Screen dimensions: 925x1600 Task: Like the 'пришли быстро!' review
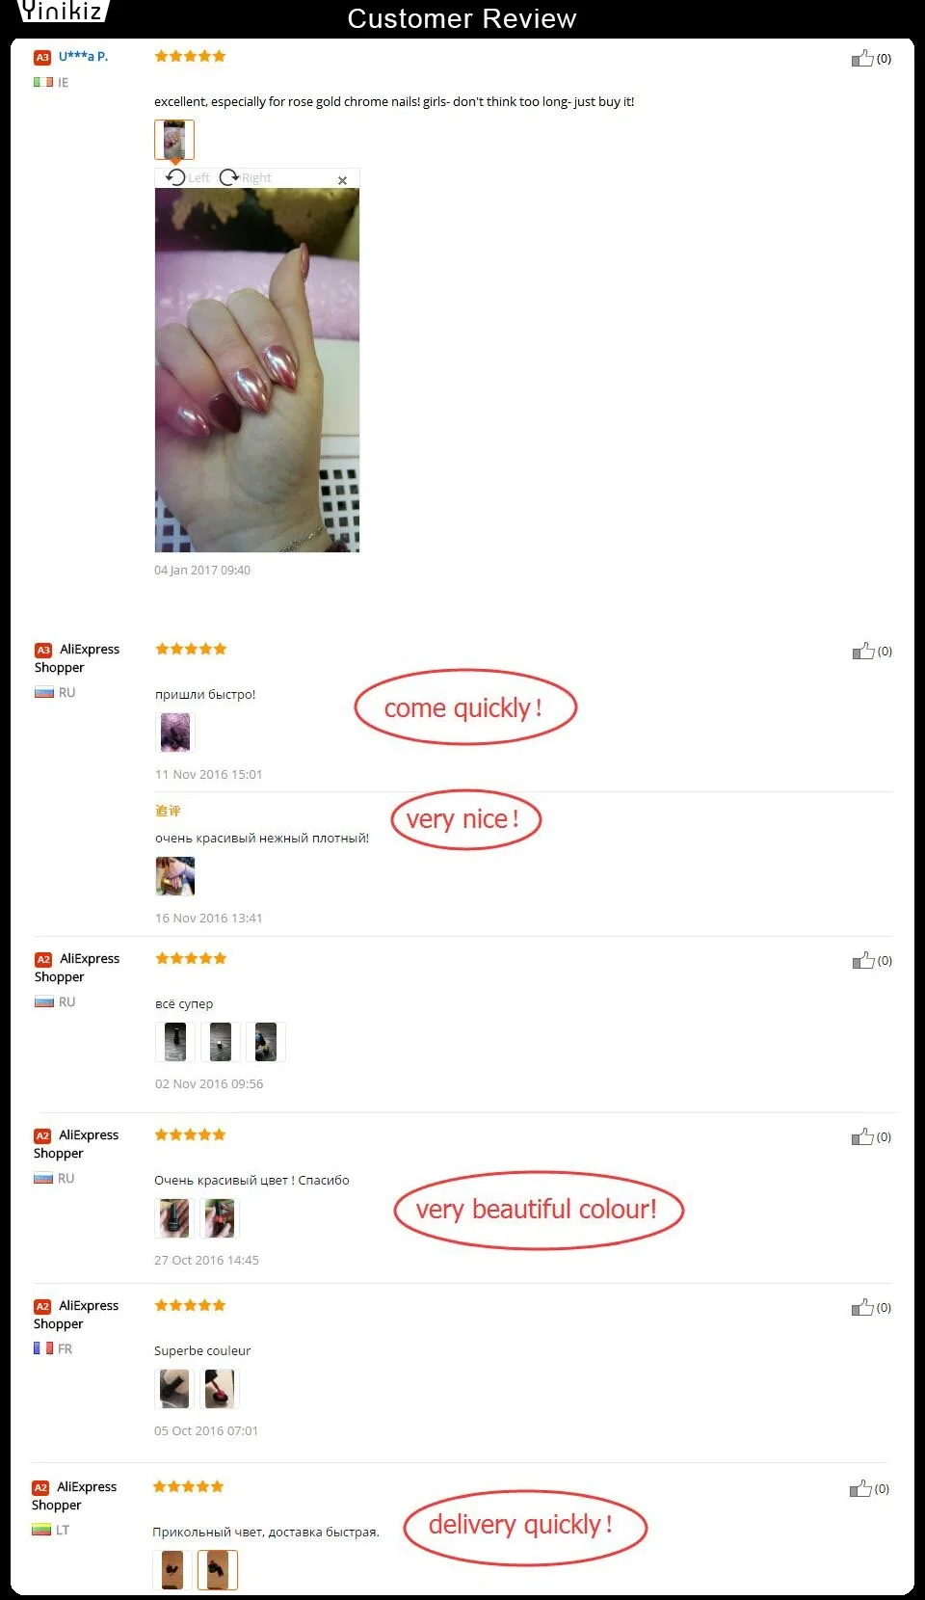(863, 652)
